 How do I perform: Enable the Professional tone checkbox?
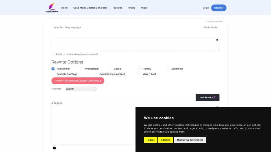(x=82, y=69)
